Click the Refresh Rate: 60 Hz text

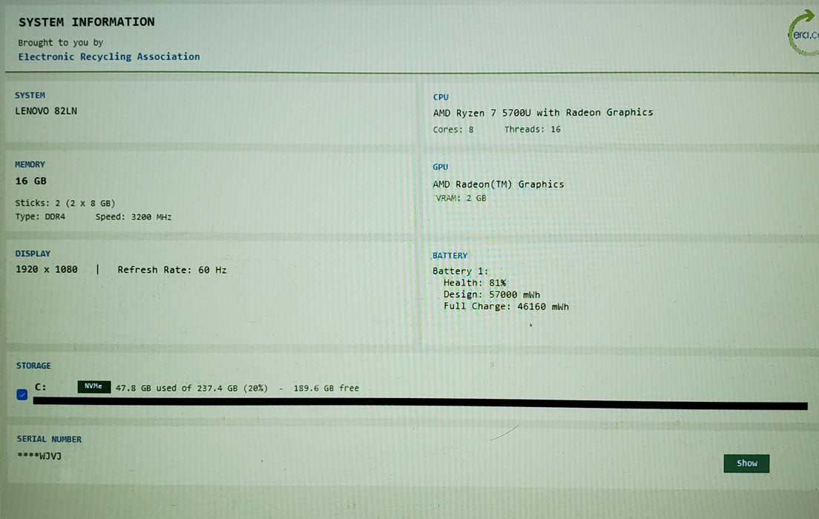[172, 270]
